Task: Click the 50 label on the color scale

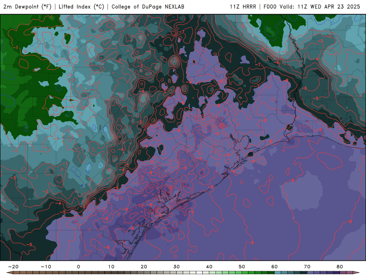Action: pyautogui.click(x=242, y=267)
